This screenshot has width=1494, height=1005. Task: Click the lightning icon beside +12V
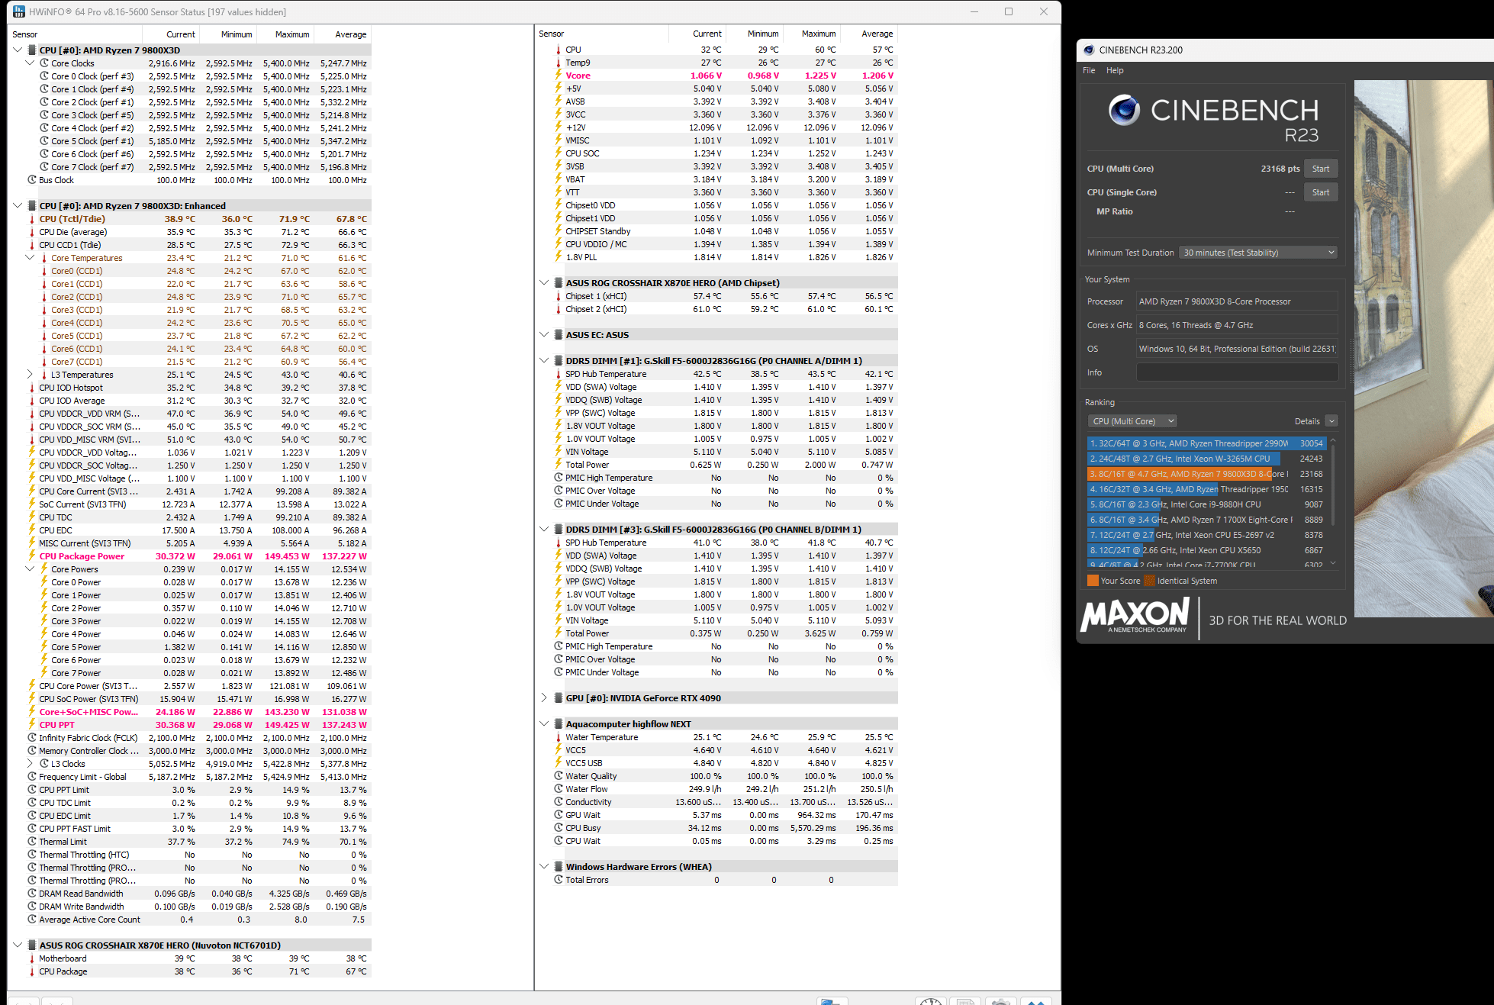(559, 127)
